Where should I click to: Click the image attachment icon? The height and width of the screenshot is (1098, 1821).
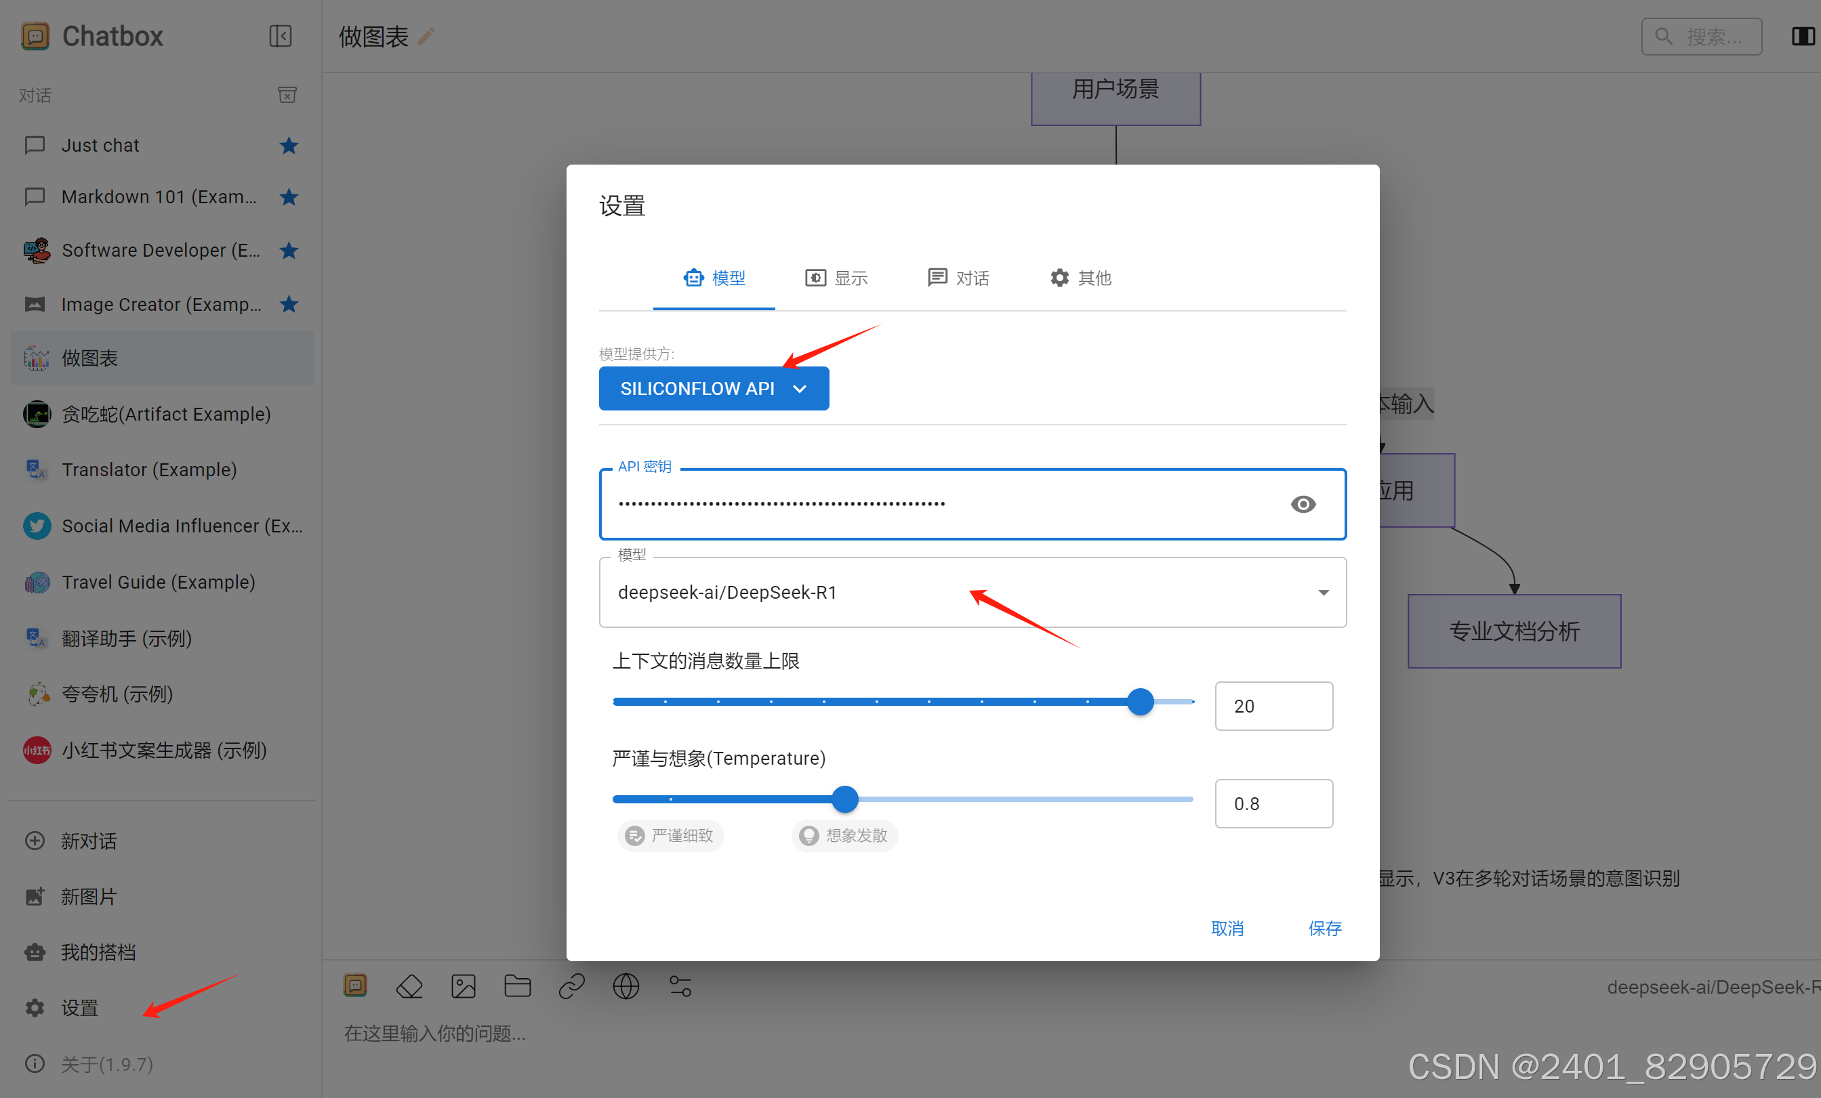coord(464,986)
